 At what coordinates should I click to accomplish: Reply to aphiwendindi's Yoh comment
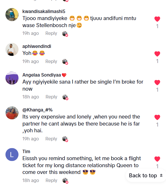click(51, 61)
